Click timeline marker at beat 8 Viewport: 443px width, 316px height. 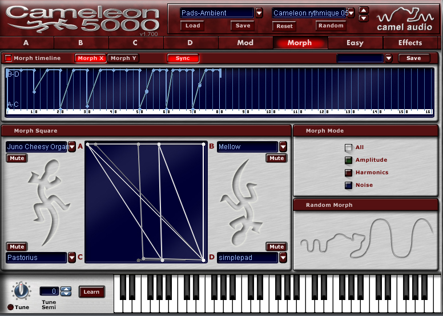[220, 112]
